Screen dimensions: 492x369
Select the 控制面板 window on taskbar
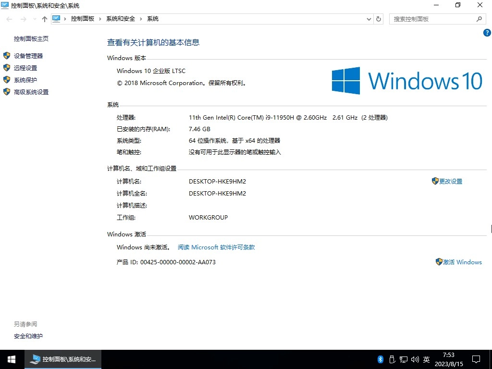62,359
